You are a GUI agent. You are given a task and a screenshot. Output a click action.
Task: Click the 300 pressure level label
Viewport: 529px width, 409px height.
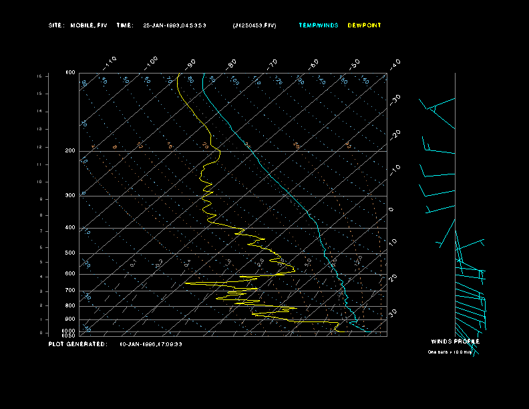pos(70,195)
